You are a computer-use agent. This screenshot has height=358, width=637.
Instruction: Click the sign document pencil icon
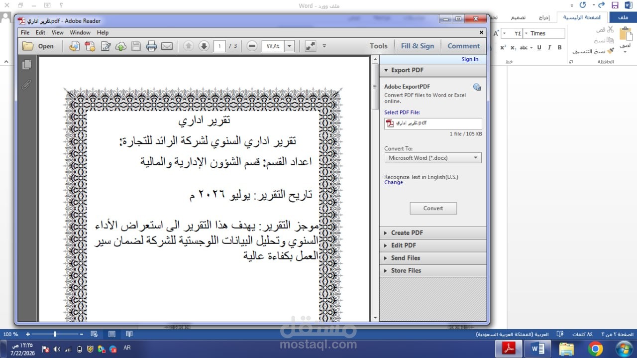pyautogui.click(x=106, y=46)
